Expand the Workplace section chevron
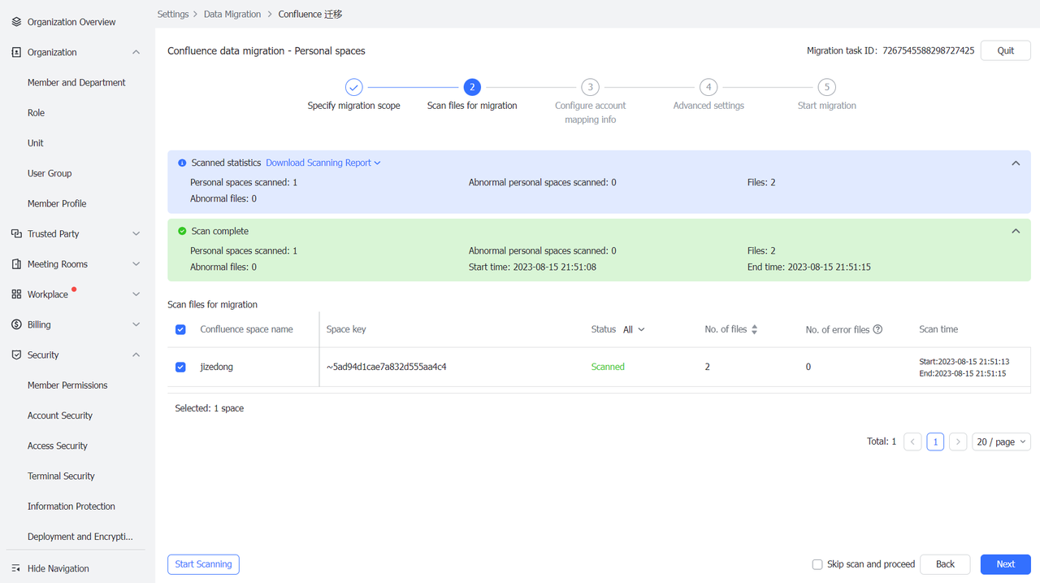Viewport: 1040px width, 583px height. 136,294
